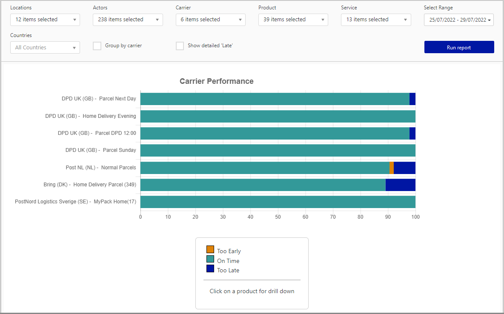Click the DPD UK Parcel Next Day bar
This screenshot has height=314, width=504.
(x=275, y=99)
